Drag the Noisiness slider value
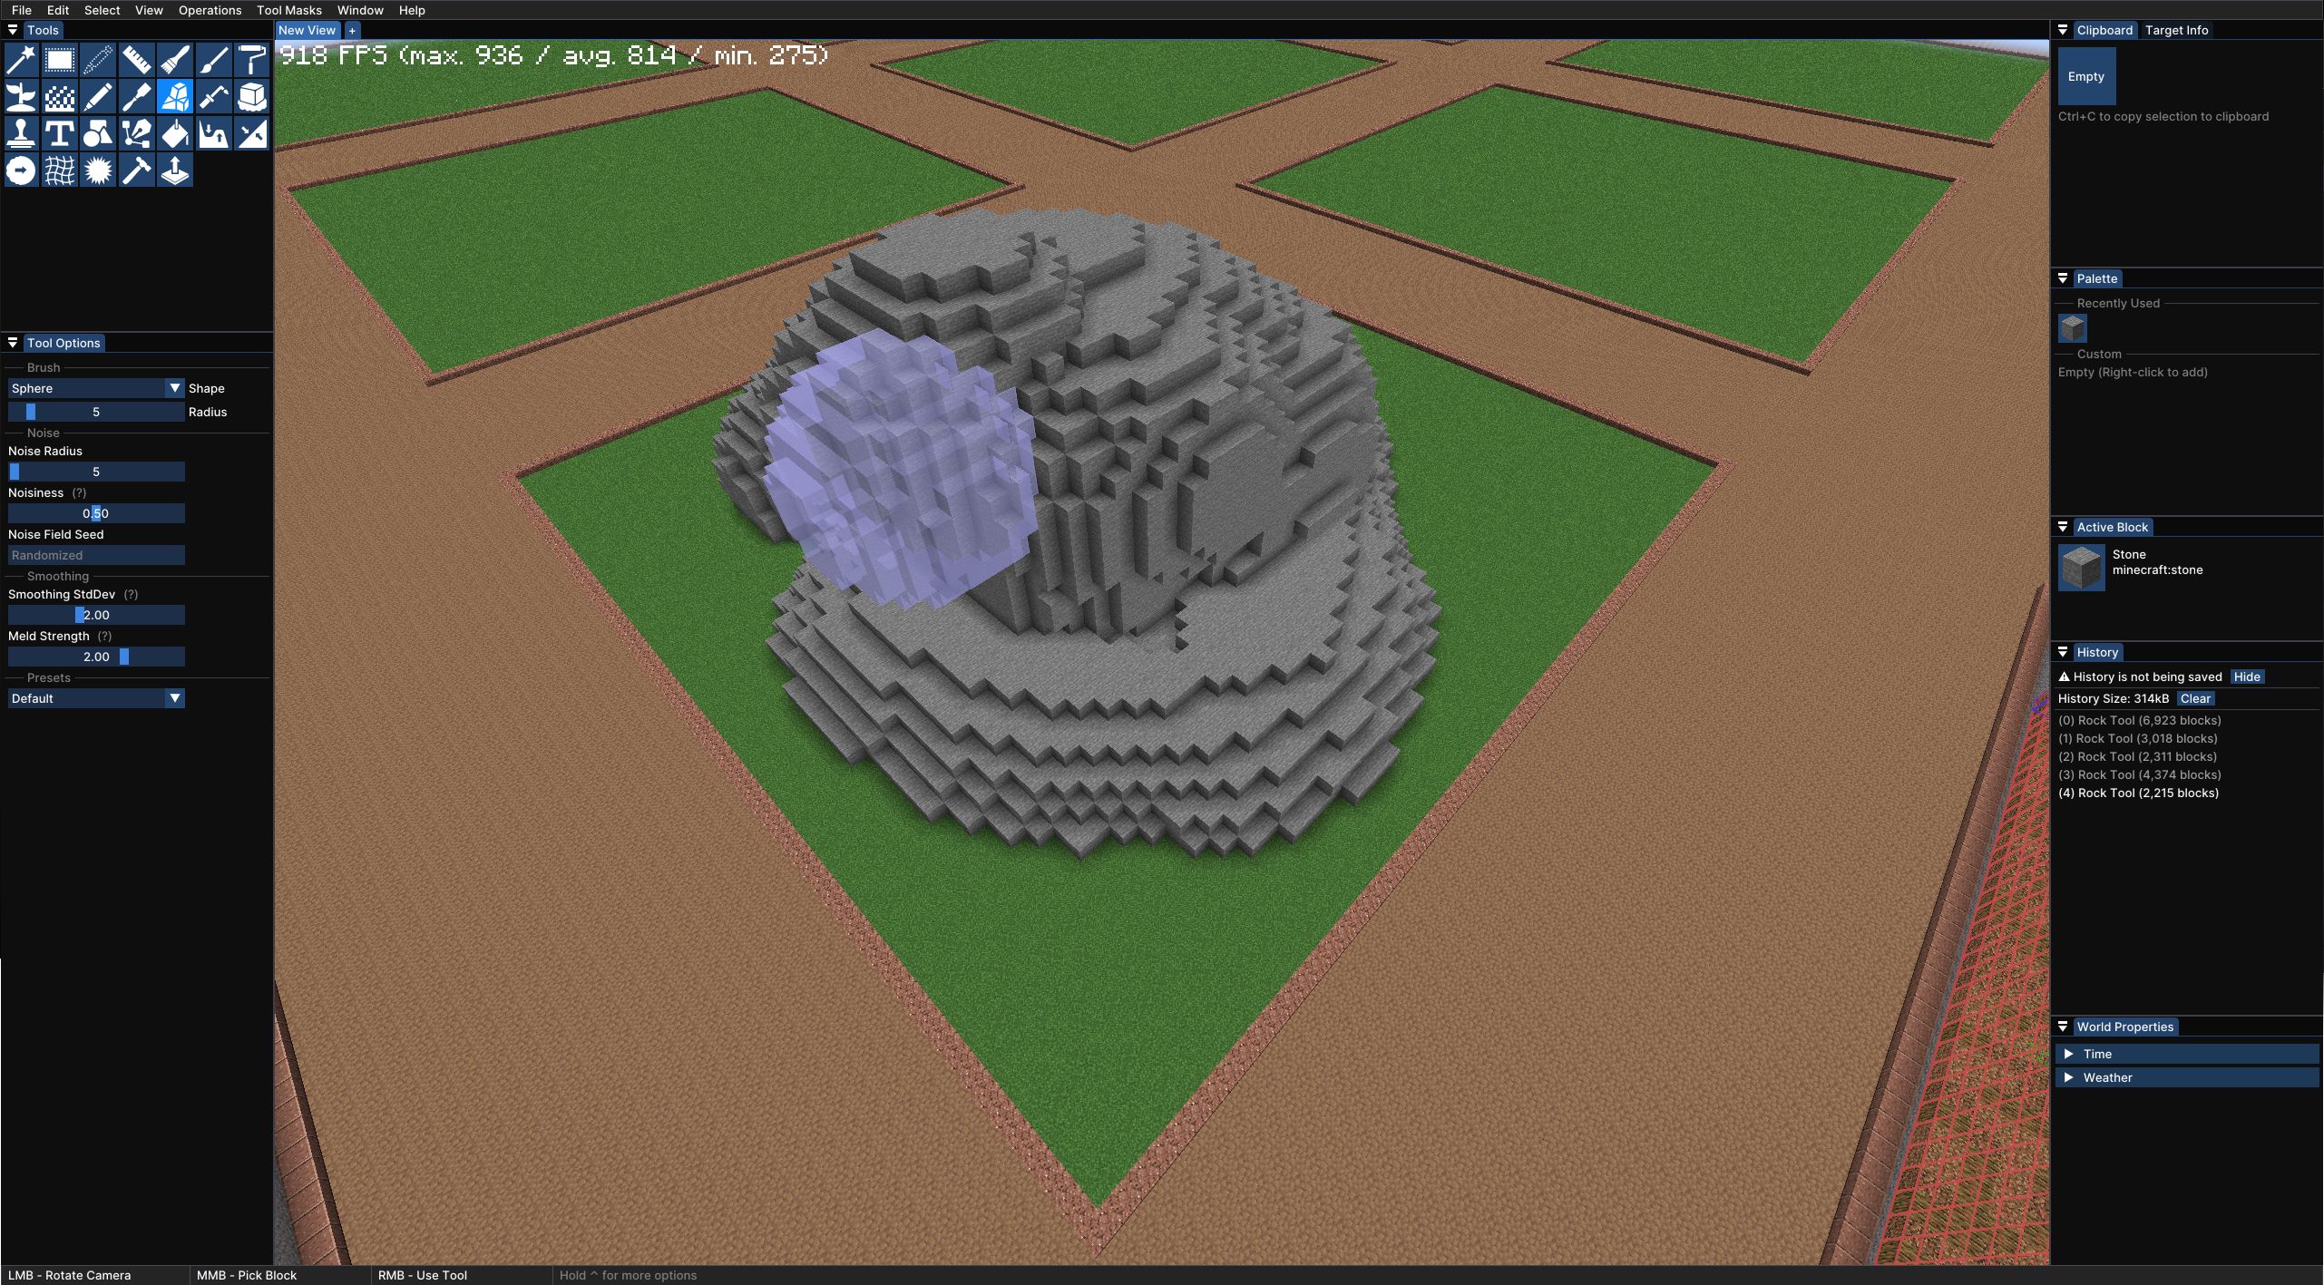 (x=96, y=512)
